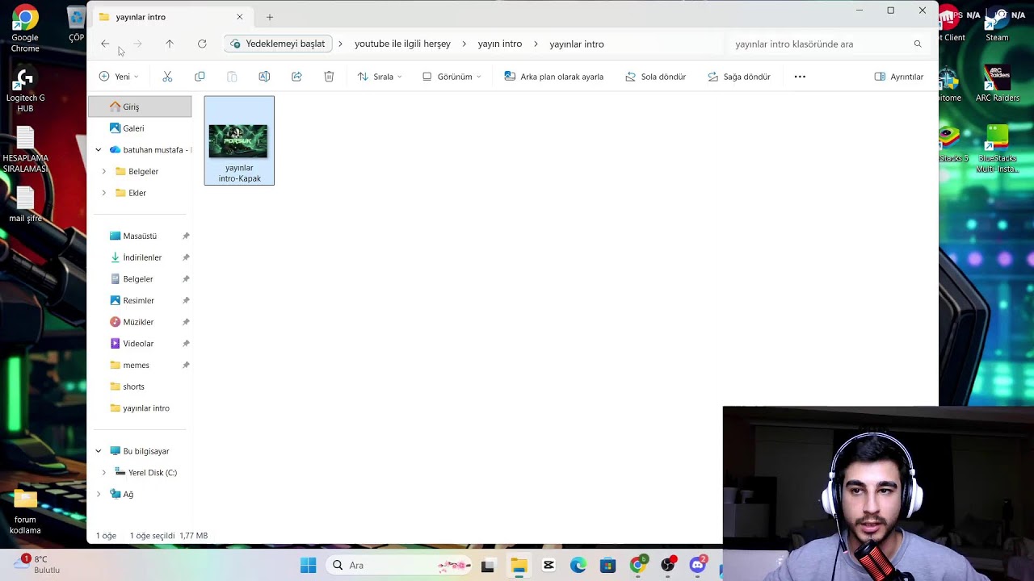Image resolution: width=1034 pixels, height=581 pixels.
Task: Delete the selected file with trash icon
Action: pos(329,77)
